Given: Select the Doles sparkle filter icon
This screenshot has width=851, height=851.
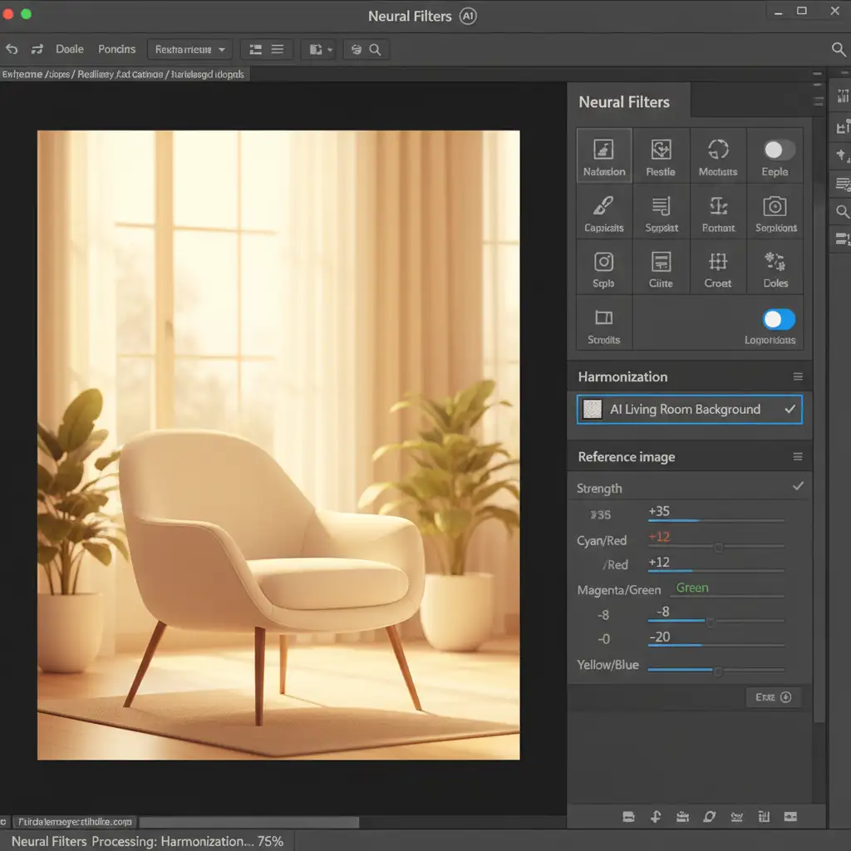Looking at the screenshot, I should (x=775, y=263).
